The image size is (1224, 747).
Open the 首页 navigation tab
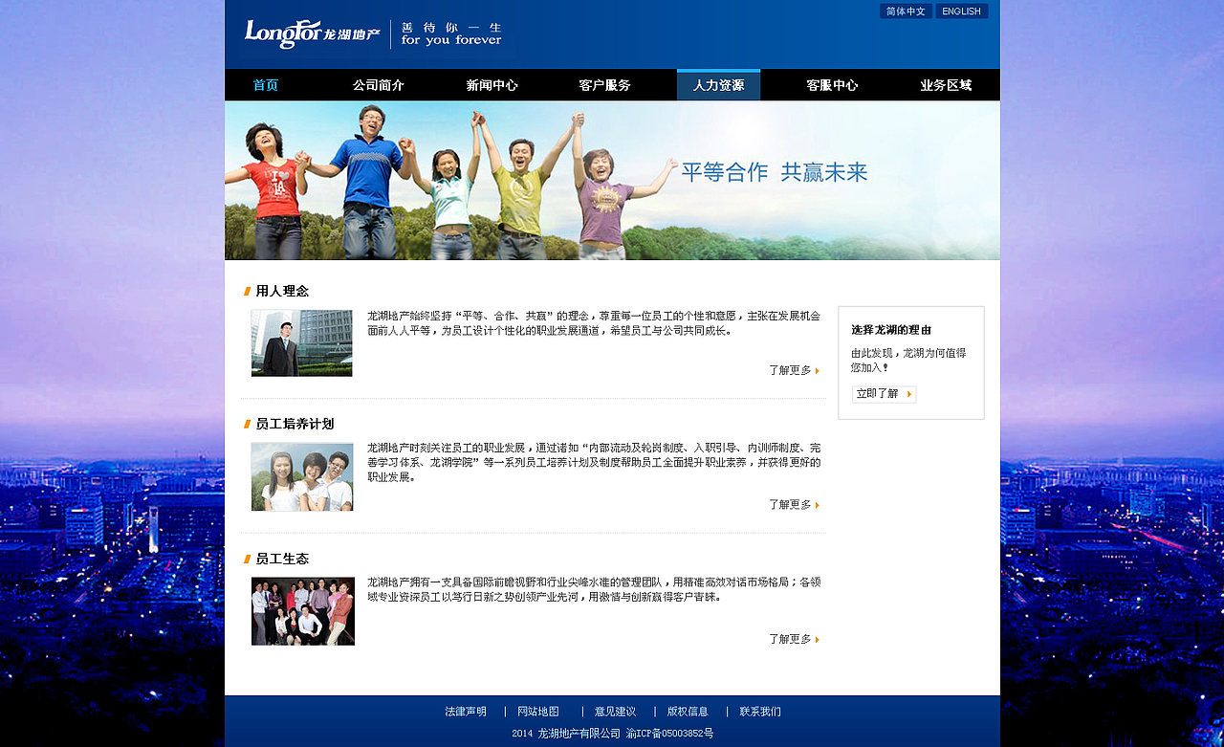264,84
